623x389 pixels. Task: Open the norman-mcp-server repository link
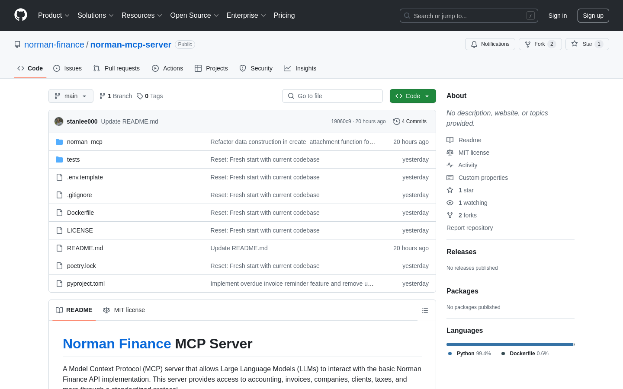pos(131,45)
